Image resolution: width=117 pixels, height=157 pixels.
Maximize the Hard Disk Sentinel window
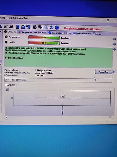coord(108,20)
